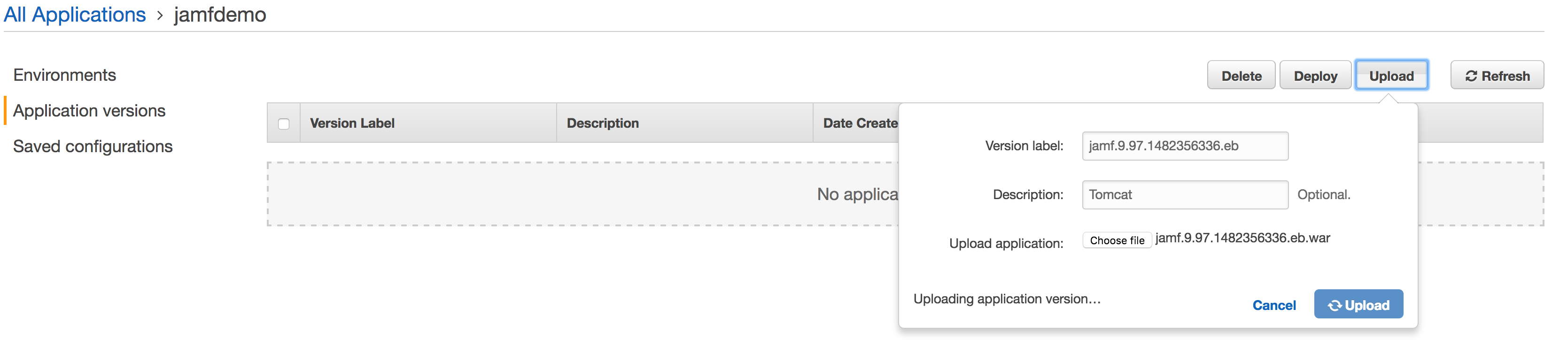Open the Environments section

point(64,75)
